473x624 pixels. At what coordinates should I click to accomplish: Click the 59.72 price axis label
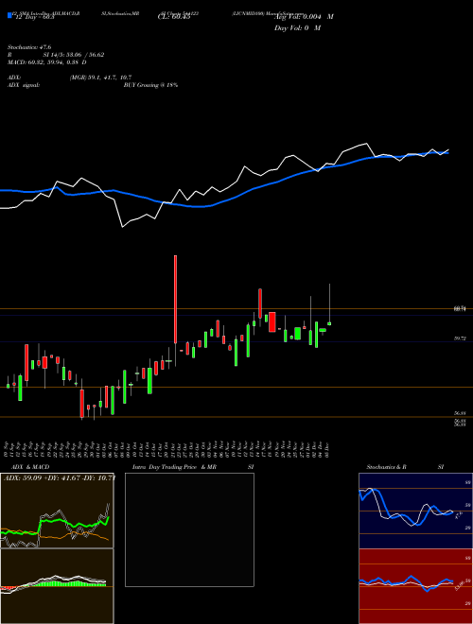click(x=460, y=338)
